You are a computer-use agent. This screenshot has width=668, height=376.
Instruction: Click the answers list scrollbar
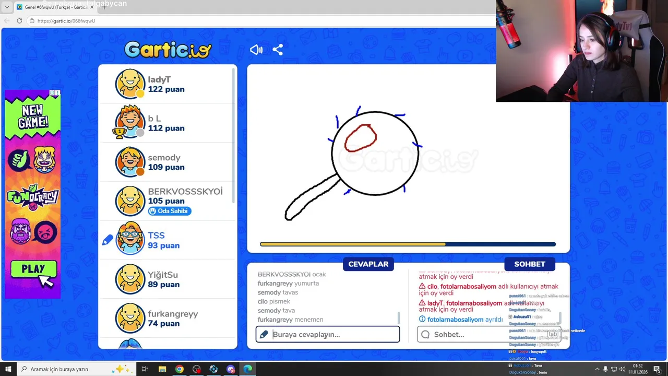pos(399,318)
